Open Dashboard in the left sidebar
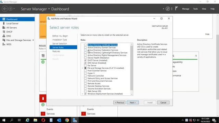The width and height of the screenshot is (219, 123). click(x=17, y=19)
